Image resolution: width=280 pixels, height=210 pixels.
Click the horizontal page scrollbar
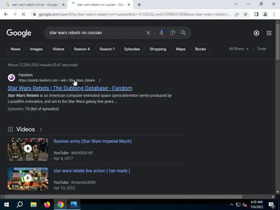(x=123, y=197)
